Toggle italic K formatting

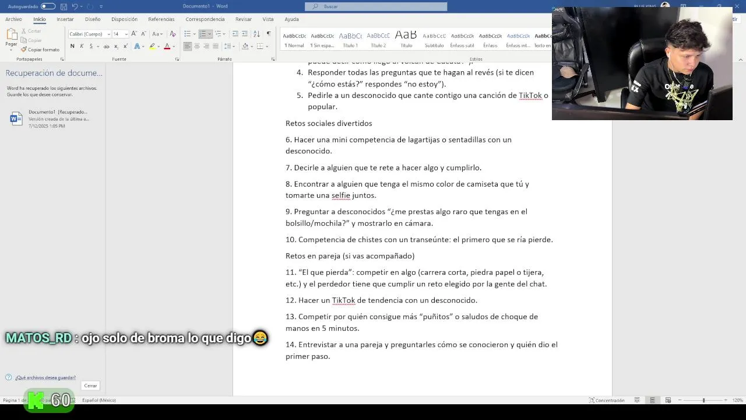pos(82,46)
